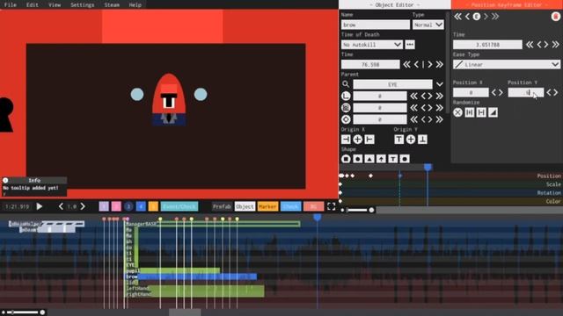Set Origin Y to top alignment
This screenshot has height=316, width=563.
click(x=398, y=140)
